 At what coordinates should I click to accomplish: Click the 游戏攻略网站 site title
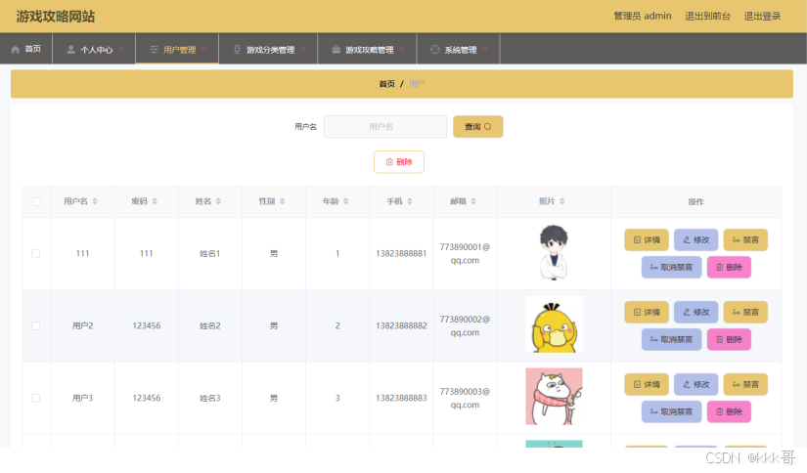[x=56, y=17]
